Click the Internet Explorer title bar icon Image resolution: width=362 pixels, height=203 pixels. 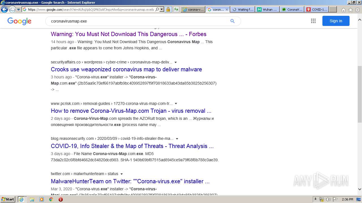click(3, 3)
